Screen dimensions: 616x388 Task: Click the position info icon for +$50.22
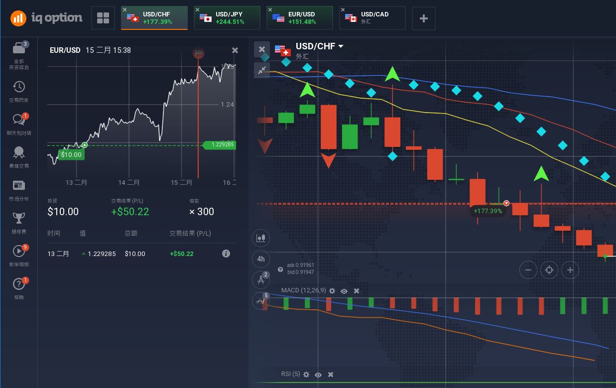point(226,254)
